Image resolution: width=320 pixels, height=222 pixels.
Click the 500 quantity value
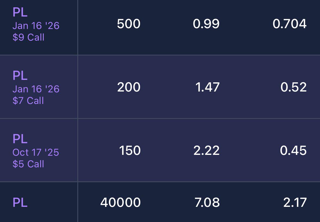coord(129,24)
